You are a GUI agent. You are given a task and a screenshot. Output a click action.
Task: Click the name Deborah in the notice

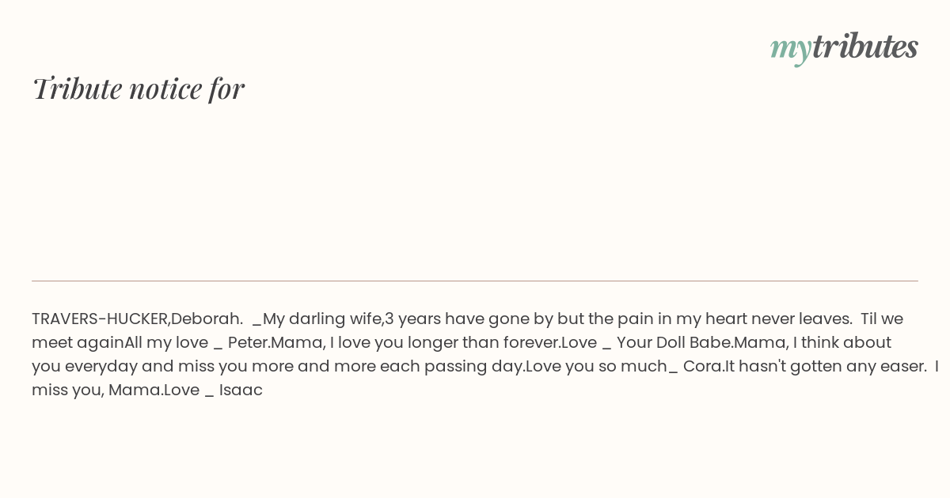[206, 319]
